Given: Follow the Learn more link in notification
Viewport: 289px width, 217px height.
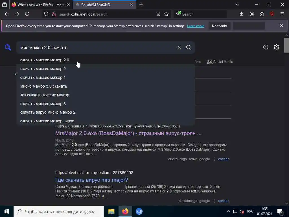Looking at the screenshot, I should point(196,26).
